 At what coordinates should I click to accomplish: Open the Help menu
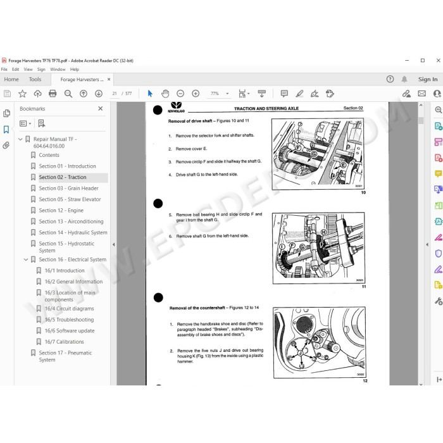coord(75,69)
